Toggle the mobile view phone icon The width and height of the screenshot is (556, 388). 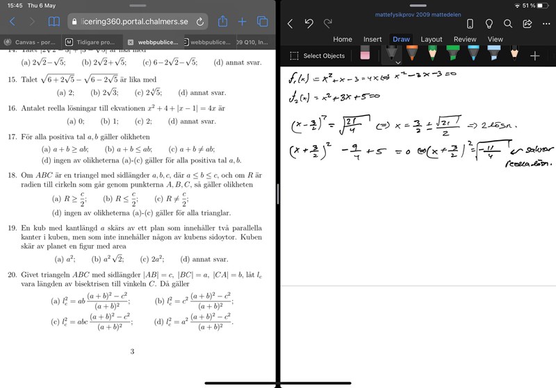[x=469, y=24]
